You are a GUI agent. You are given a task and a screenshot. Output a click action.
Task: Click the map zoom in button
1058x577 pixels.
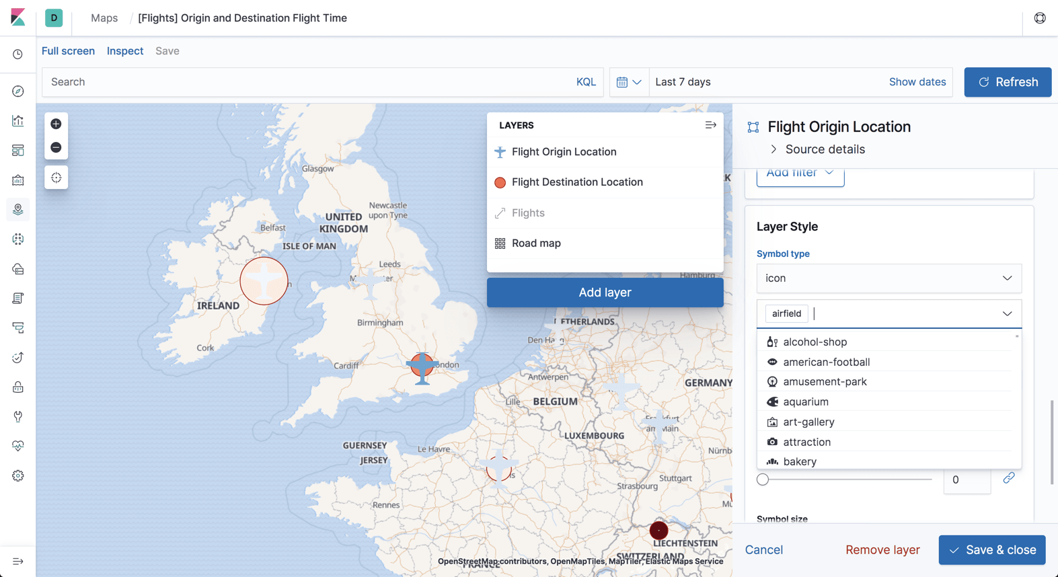(56, 124)
